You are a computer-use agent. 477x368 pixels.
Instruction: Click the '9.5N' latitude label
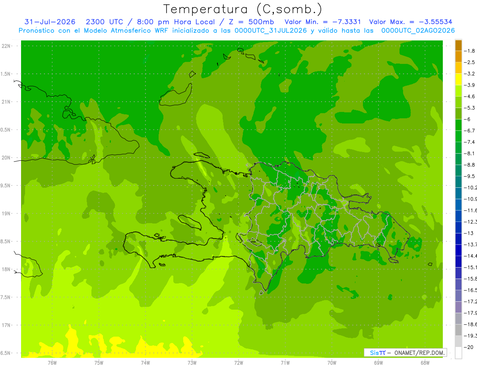point(6,185)
